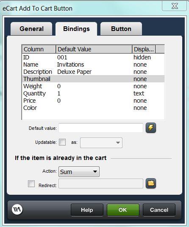
Task: Select the Bindings tab
Action: 76,29
